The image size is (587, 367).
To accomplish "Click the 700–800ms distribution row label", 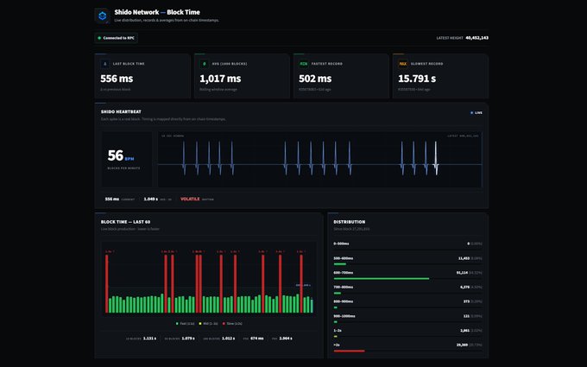I will (344, 287).
